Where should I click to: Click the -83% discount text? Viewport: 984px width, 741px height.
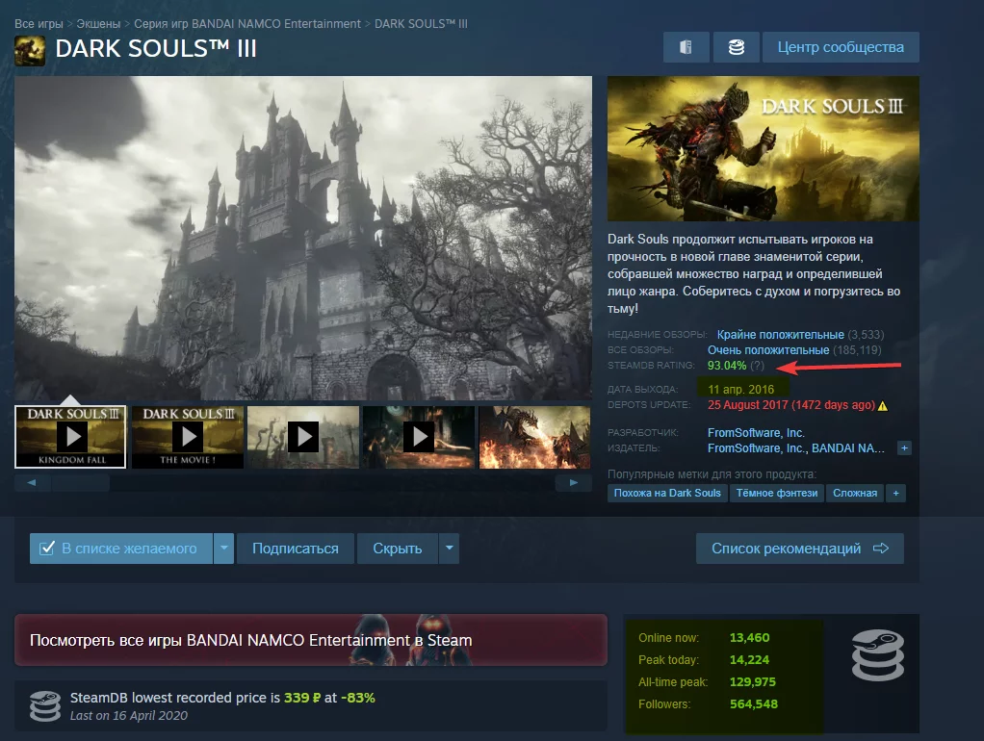pos(358,698)
